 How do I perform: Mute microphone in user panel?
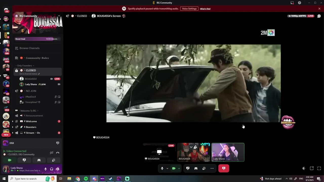click(x=46, y=169)
